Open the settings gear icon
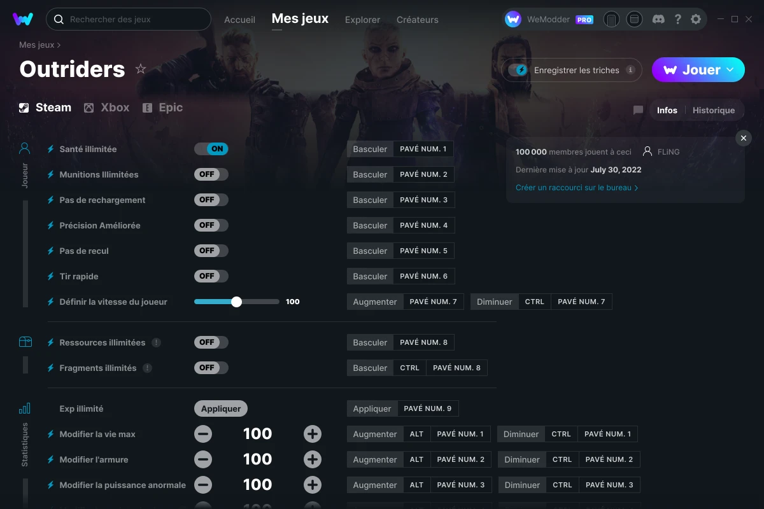The image size is (764, 509). pyautogui.click(x=696, y=19)
